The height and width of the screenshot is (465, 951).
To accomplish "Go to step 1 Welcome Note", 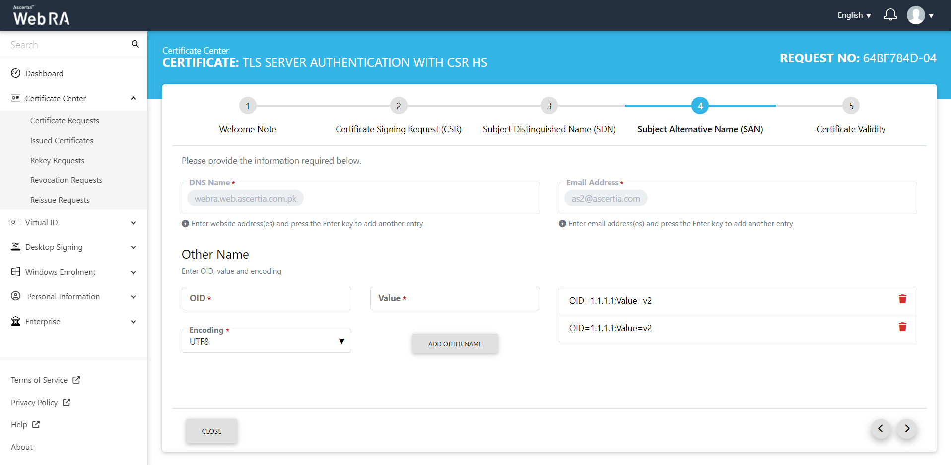I will coord(248,106).
